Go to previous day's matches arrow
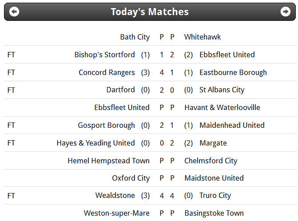Viewport: 298px width, 221px height. click(14, 12)
